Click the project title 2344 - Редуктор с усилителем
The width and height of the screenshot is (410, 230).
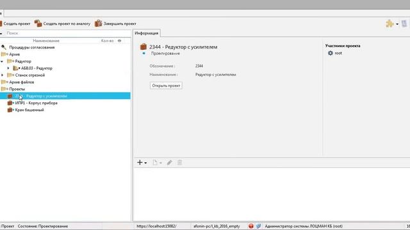[x=183, y=47]
